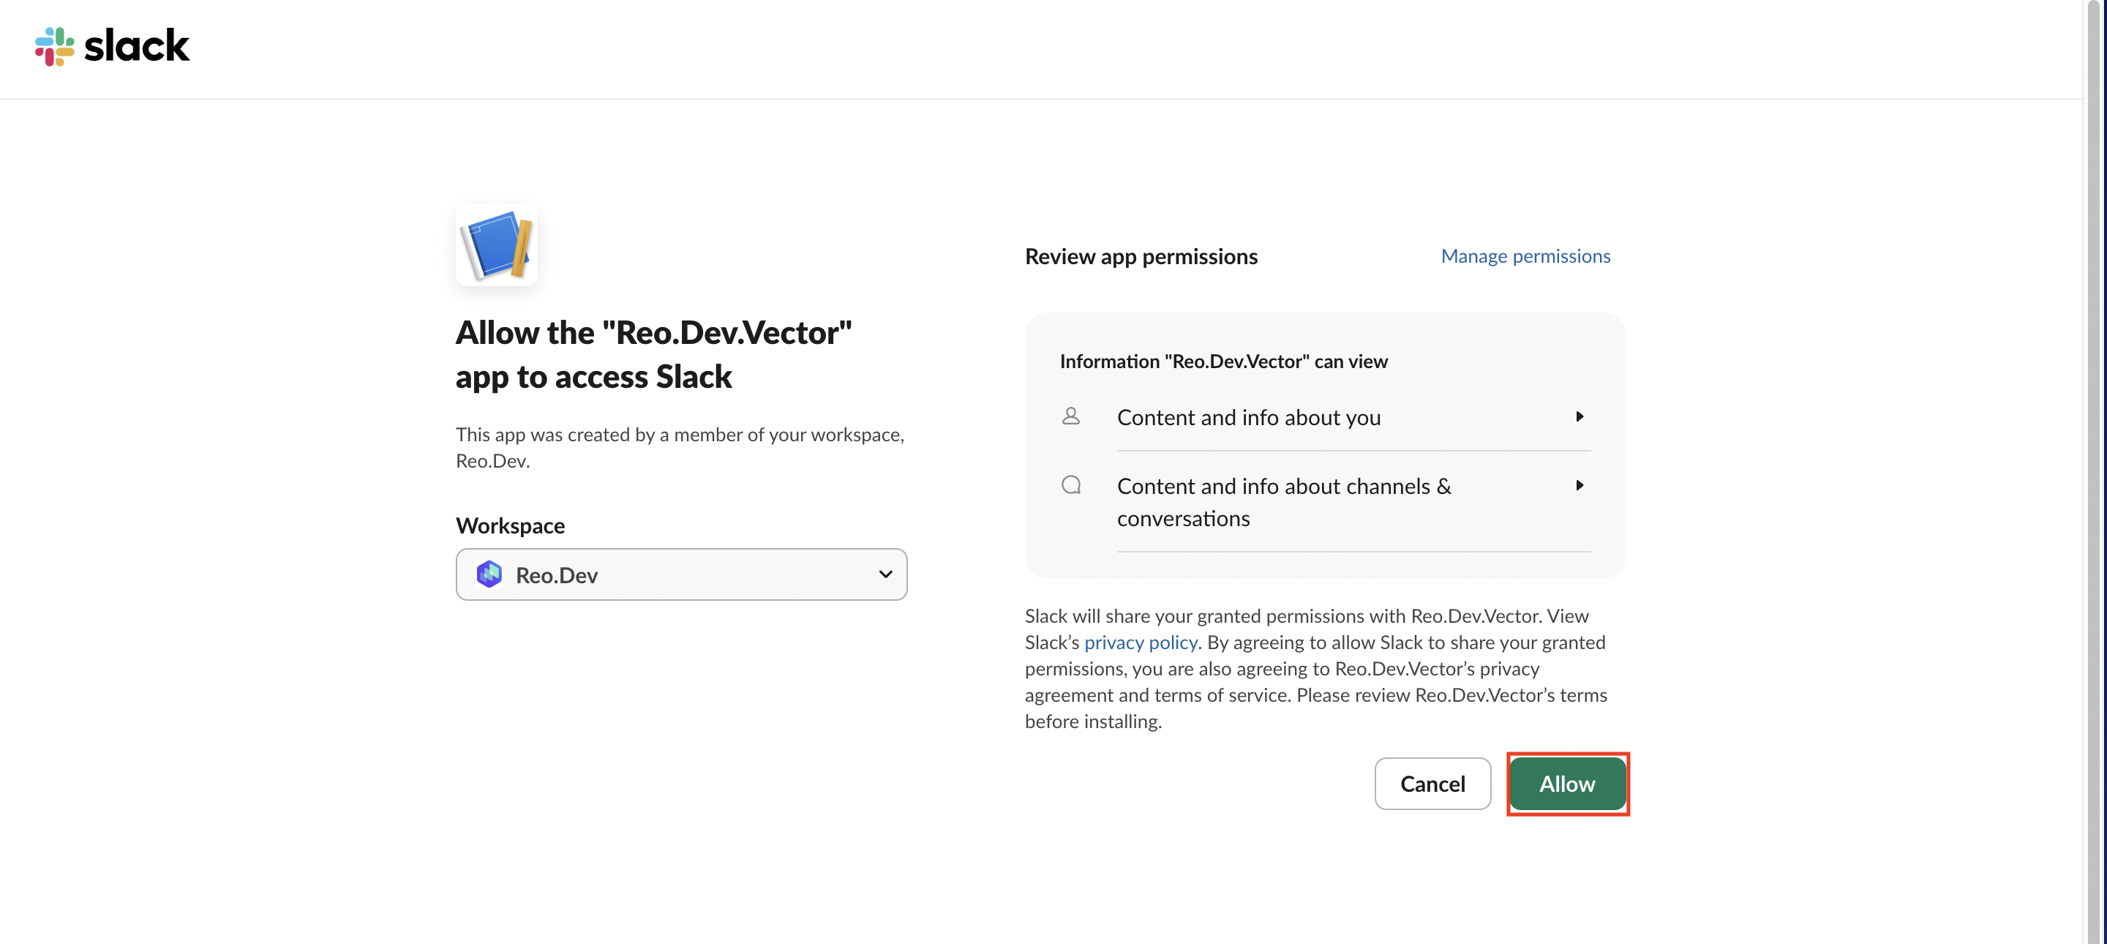Click the "Content and info about you" label

pos(1248,417)
